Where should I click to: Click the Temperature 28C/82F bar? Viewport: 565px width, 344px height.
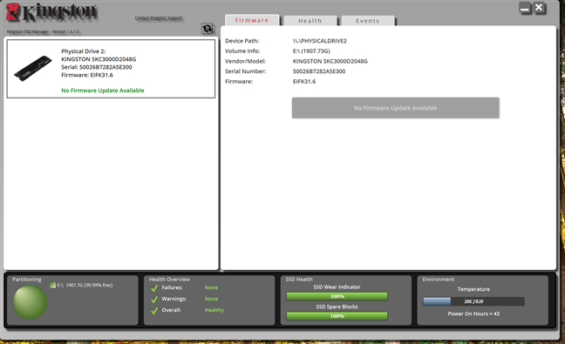[x=473, y=301]
